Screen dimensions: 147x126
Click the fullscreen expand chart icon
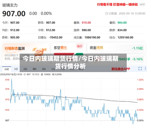point(140,69)
